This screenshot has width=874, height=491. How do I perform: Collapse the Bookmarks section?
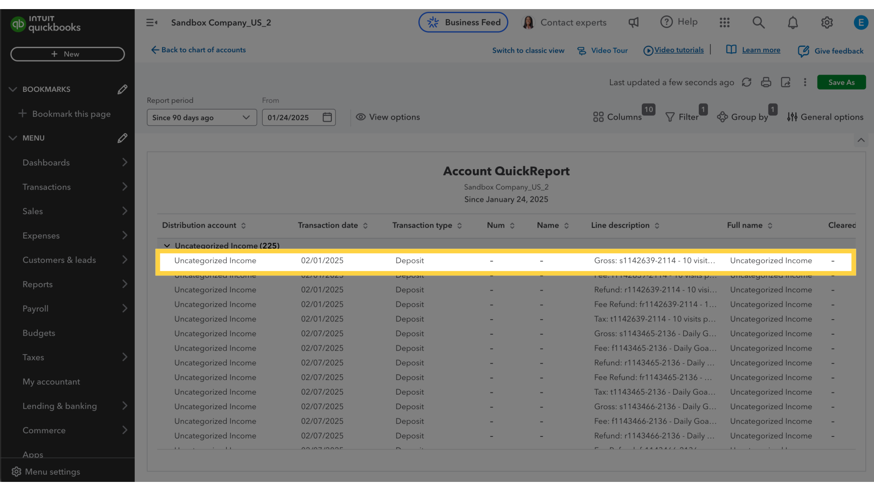click(13, 89)
